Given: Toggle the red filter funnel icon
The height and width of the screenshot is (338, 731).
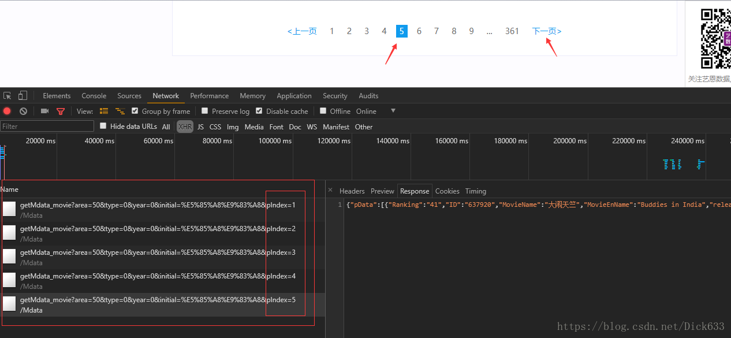Looking at the screenshot, I should 60,111.
